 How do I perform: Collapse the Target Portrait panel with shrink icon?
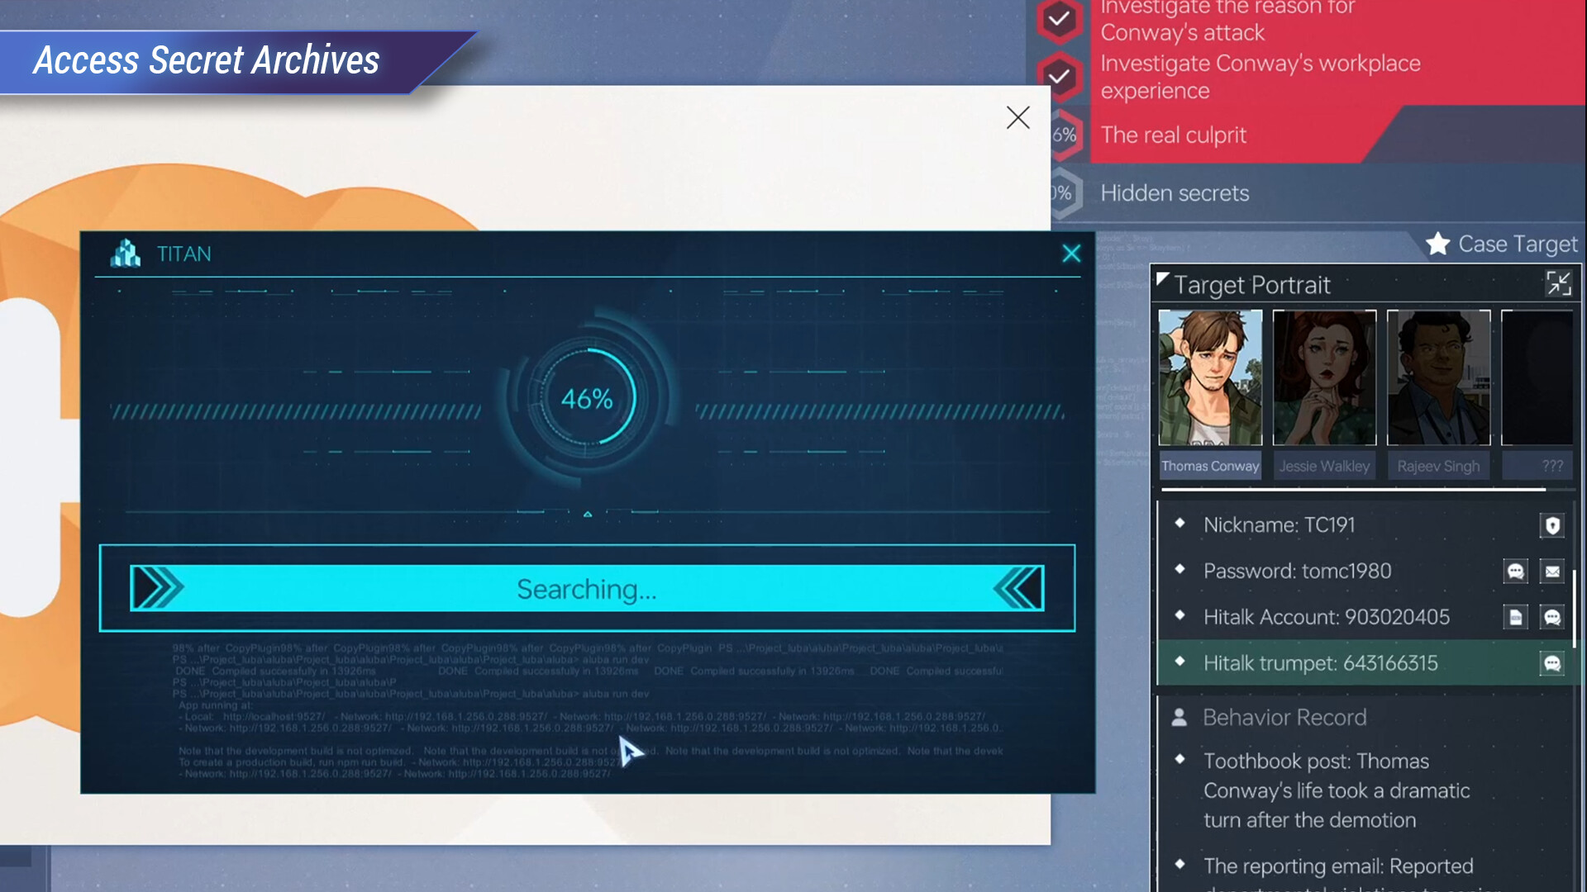pyautogui.click(x=1558, y=284)
